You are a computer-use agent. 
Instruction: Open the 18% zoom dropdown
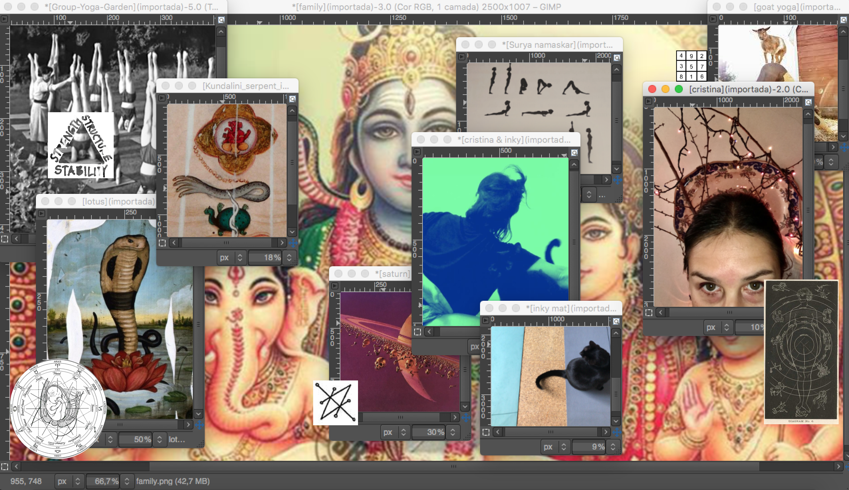click(289, 258)
